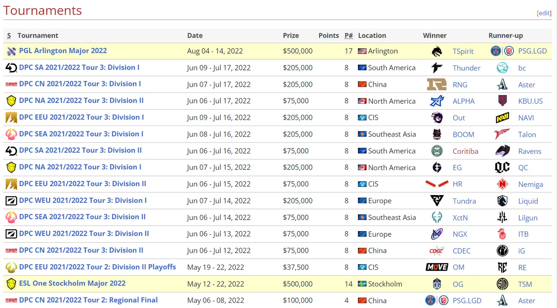The width and height of the screenshot is (557, 308).
Task: Click the MOVE logo beside OM
Action: click(437, 268)
